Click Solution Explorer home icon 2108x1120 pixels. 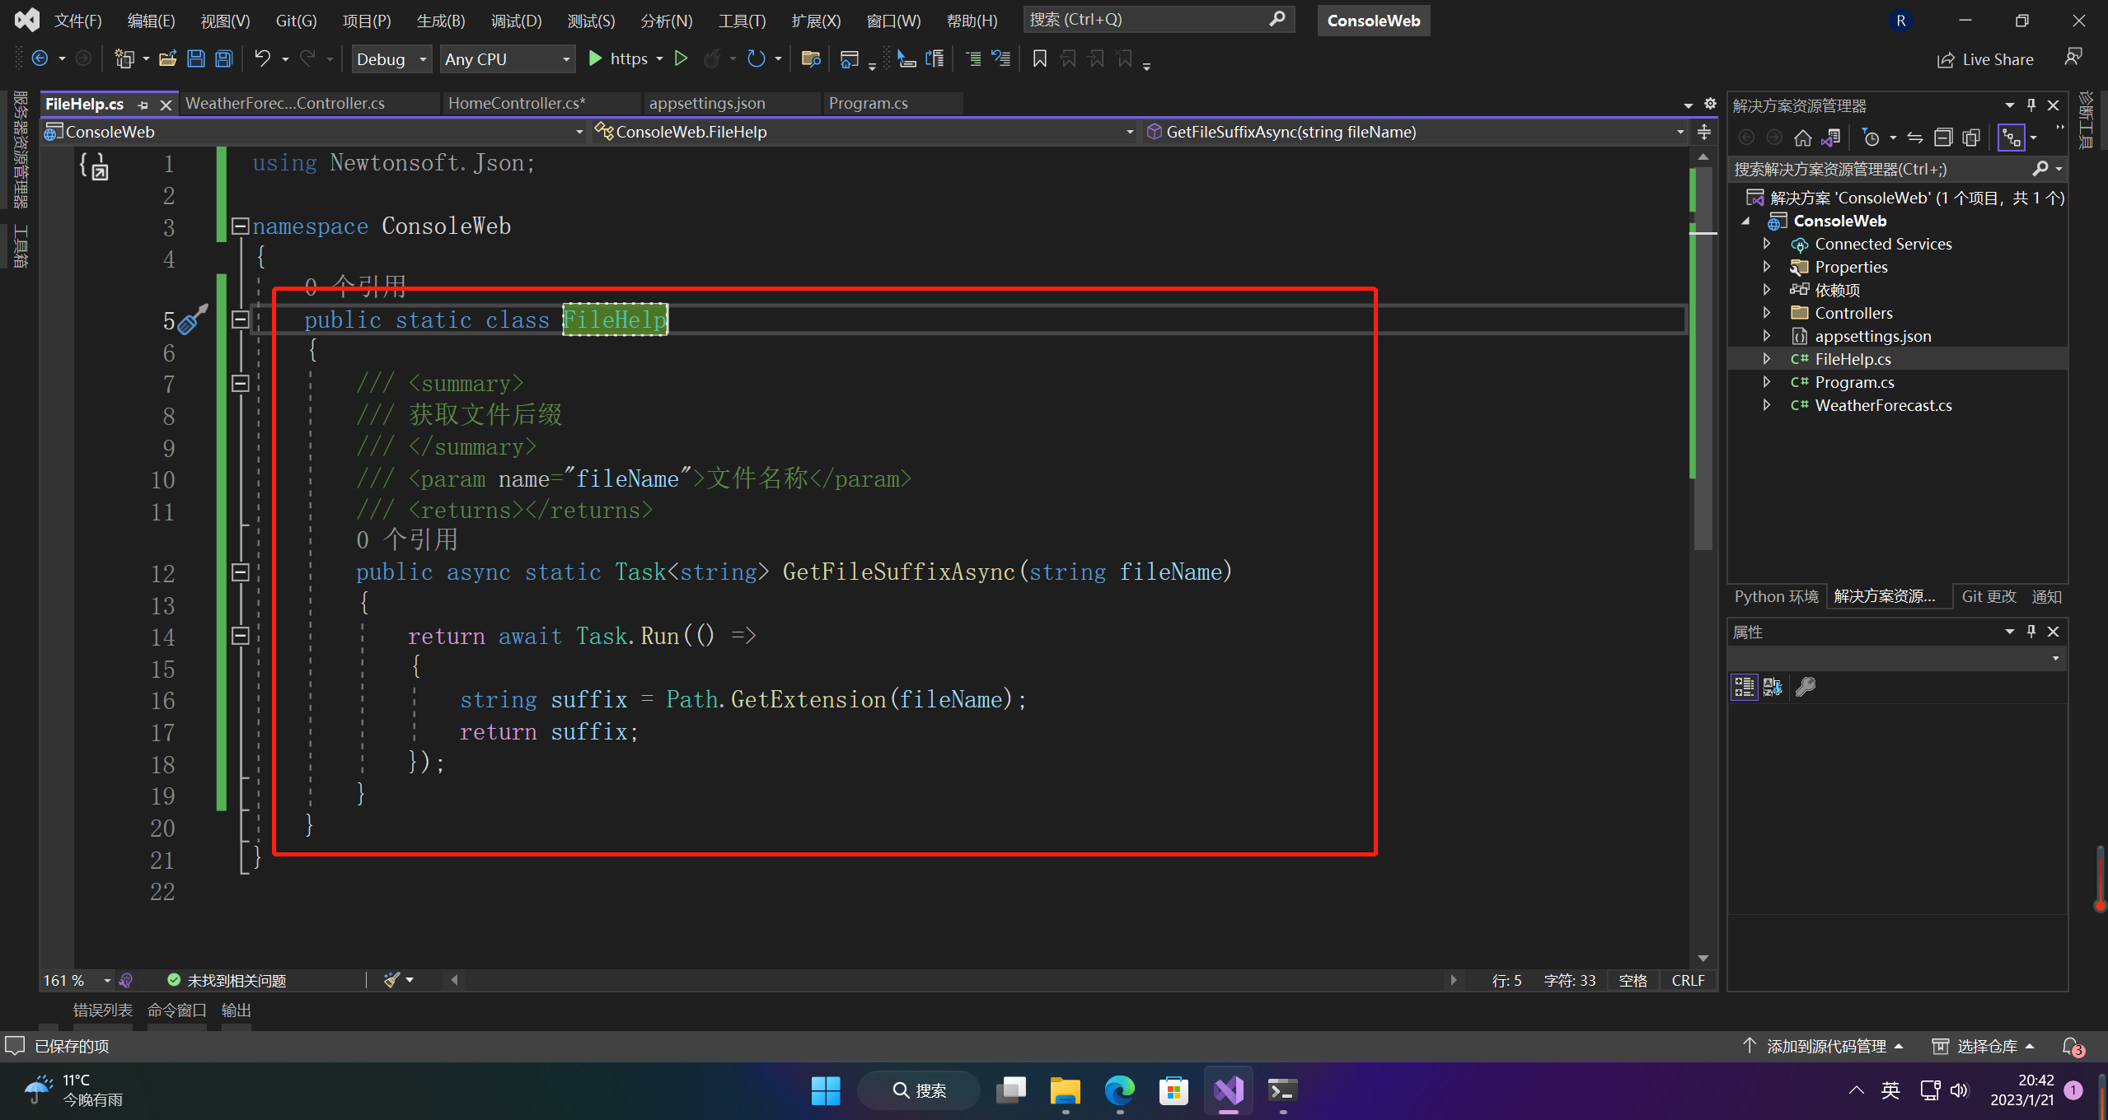[x=1803, y=138]
